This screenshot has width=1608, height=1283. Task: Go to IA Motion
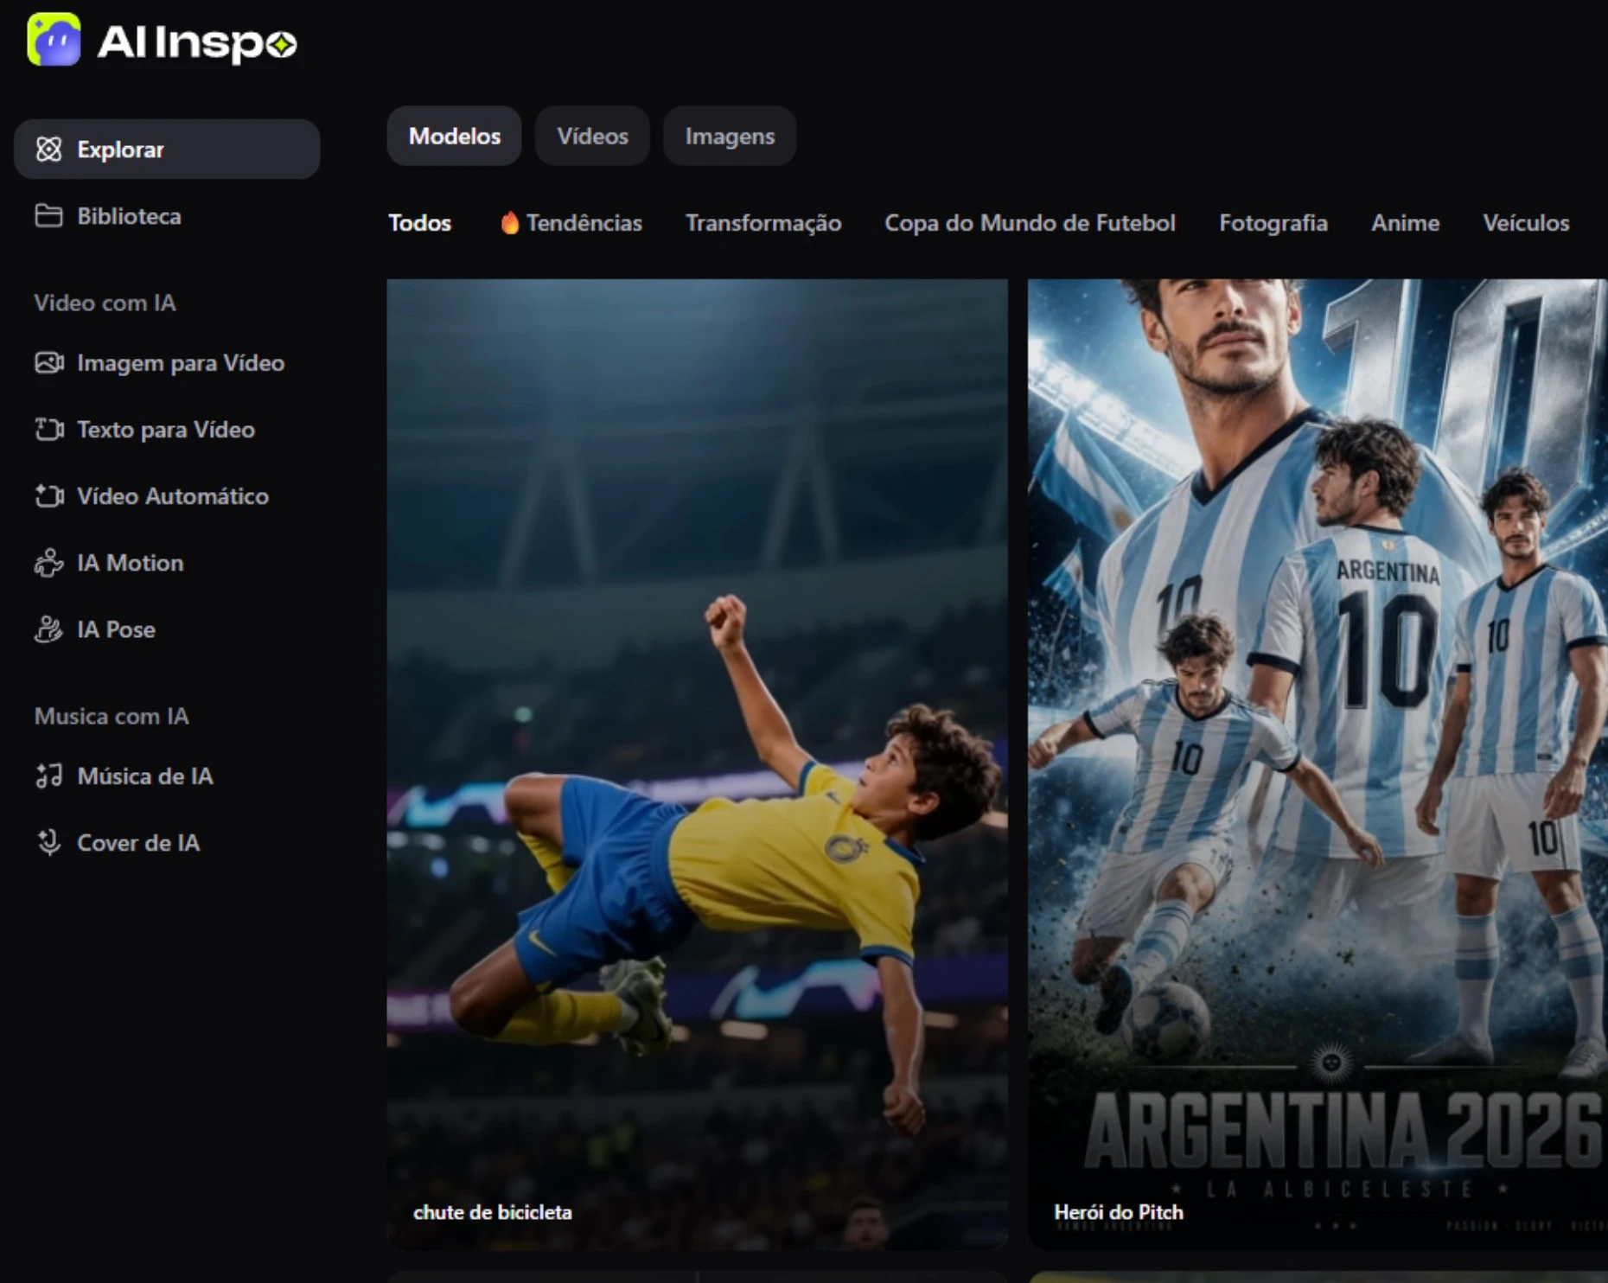[x=167, y=563]
